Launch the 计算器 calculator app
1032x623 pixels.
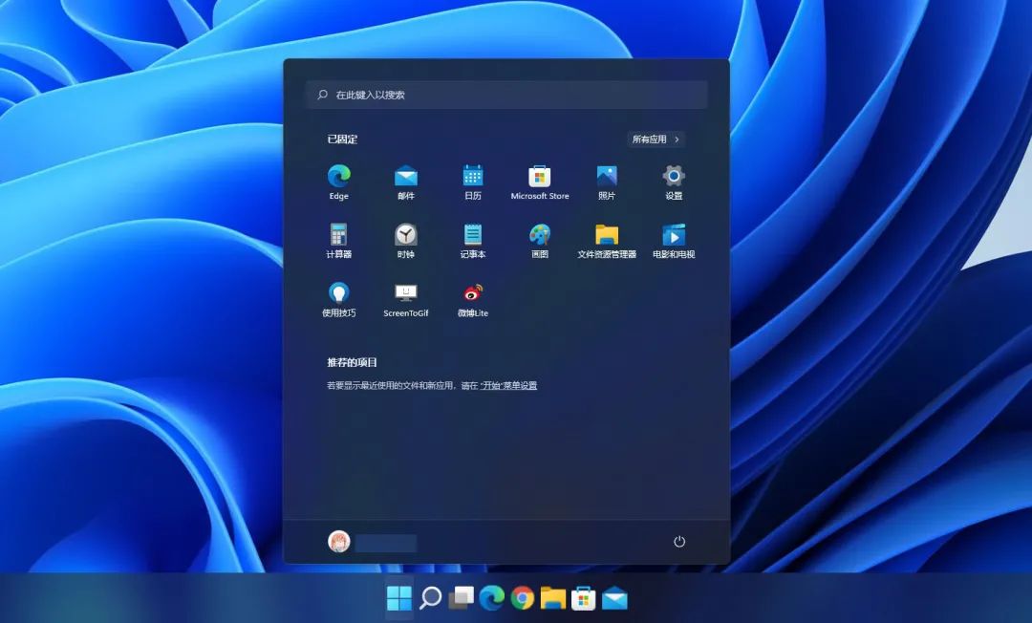[339, 241]
